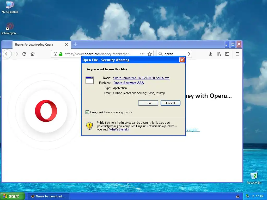This screenshot has width=267, height=200.
Task: Click the application file icon in dialog
Action: tap(90, 80)
